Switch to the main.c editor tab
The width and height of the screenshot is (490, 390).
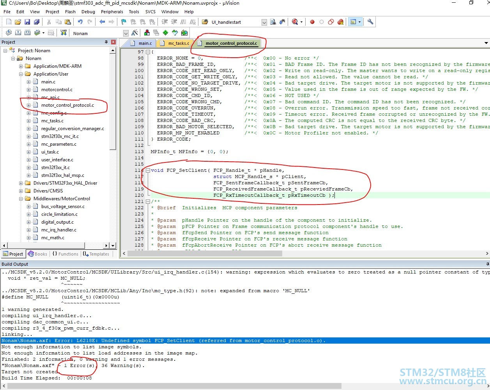pos(141,43)
